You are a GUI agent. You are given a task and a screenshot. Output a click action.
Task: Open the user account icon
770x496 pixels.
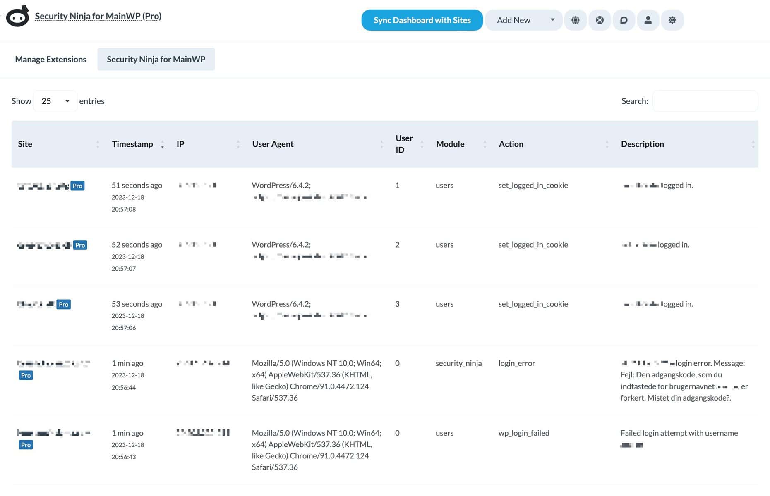pos(648,20)
